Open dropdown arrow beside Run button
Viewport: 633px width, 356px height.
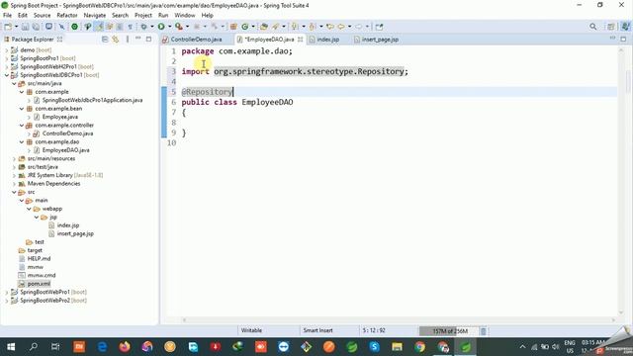point(169,27)
